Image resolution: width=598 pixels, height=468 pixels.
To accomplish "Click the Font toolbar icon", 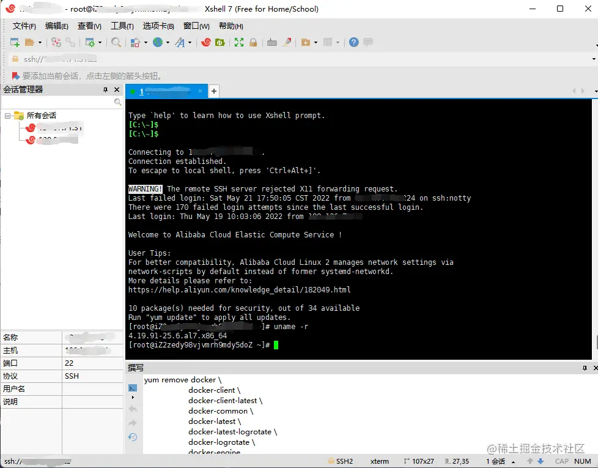I will click(180, 42).
